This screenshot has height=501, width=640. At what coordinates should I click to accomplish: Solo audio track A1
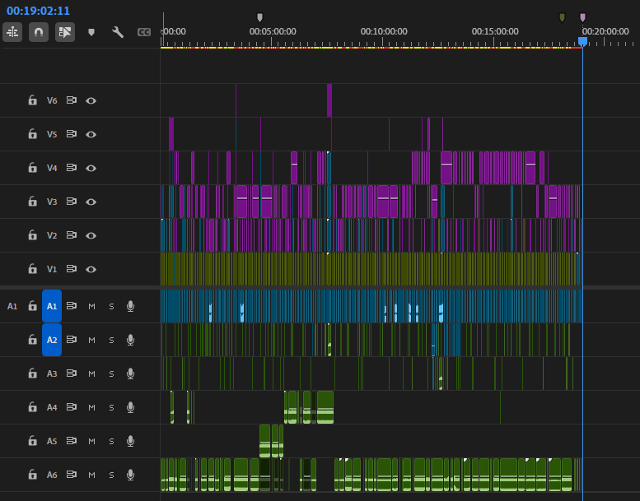(111, 307)
